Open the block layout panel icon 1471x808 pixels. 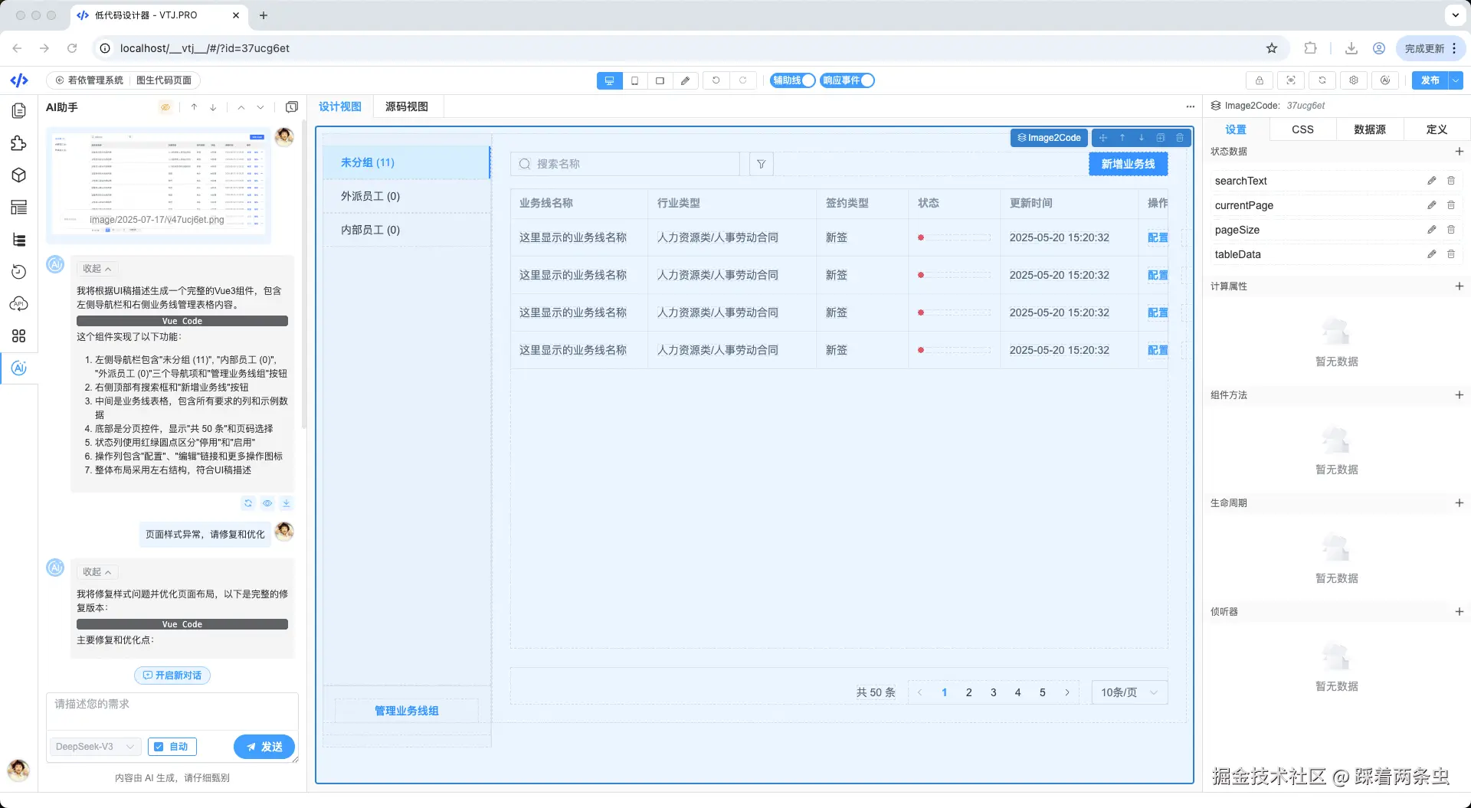[19, 208]
